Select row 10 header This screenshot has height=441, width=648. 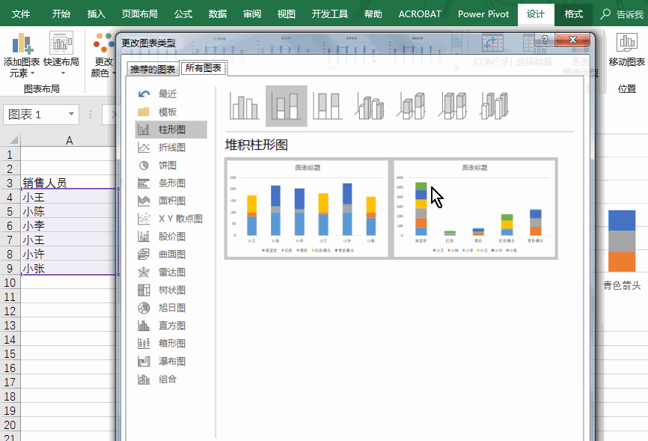10,282
